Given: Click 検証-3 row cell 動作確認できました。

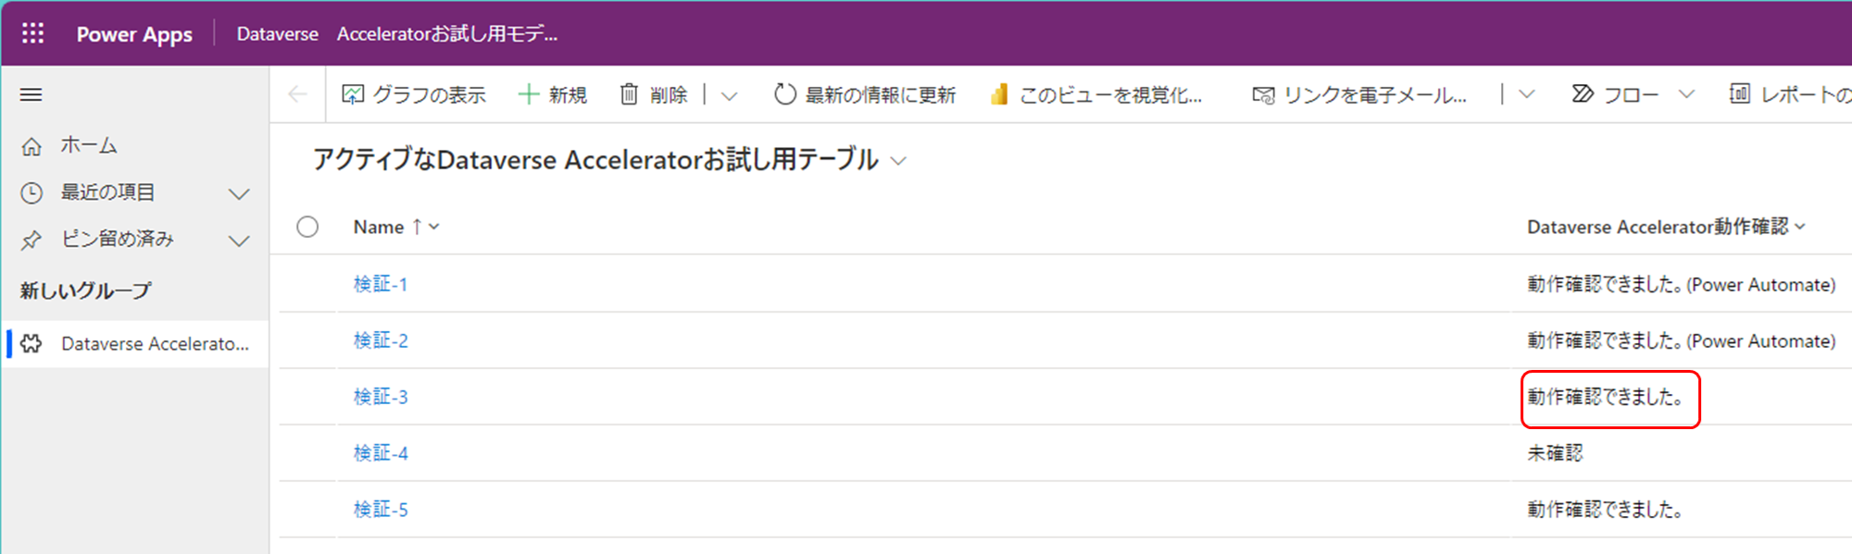Looking at the screenshot, I should pos(1605,397).
